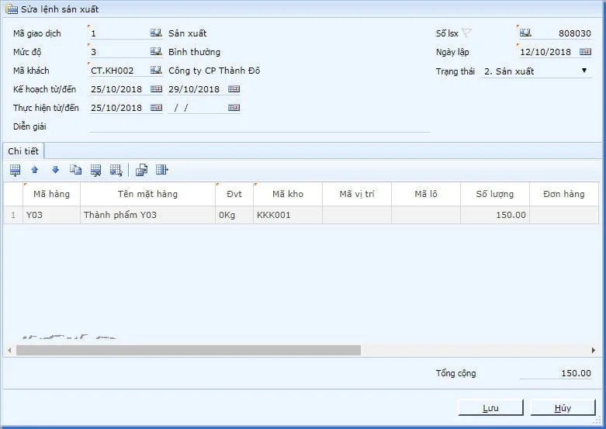Screen dimensions: 606x429
Task: Click the empty Mã lô cell in row 1
Action: (x=425, y=215)
